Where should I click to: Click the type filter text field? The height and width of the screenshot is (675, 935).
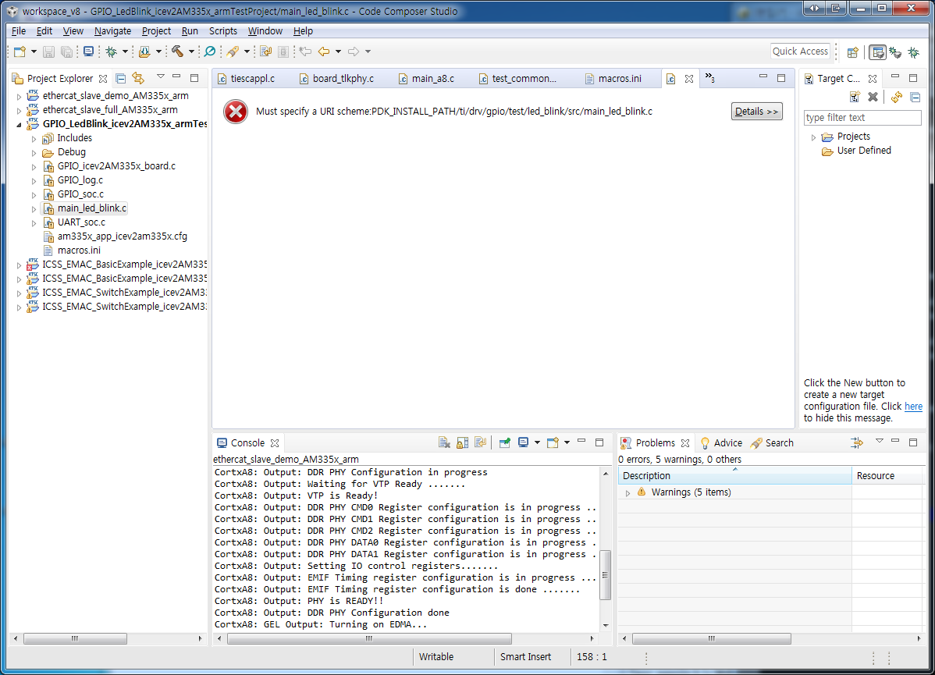click(x=862, y=118)
